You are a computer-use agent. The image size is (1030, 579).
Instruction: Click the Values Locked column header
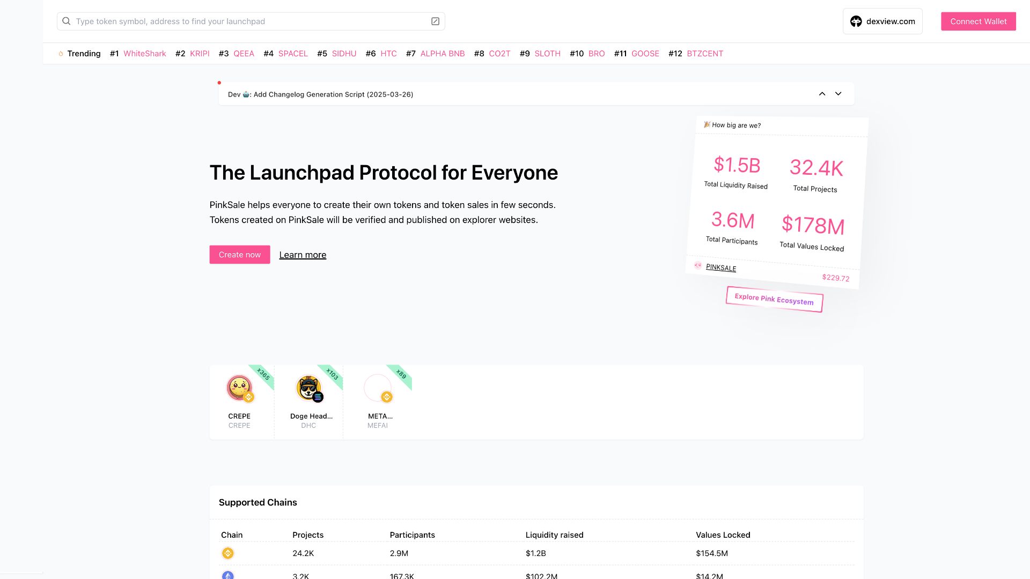[723, 535]
